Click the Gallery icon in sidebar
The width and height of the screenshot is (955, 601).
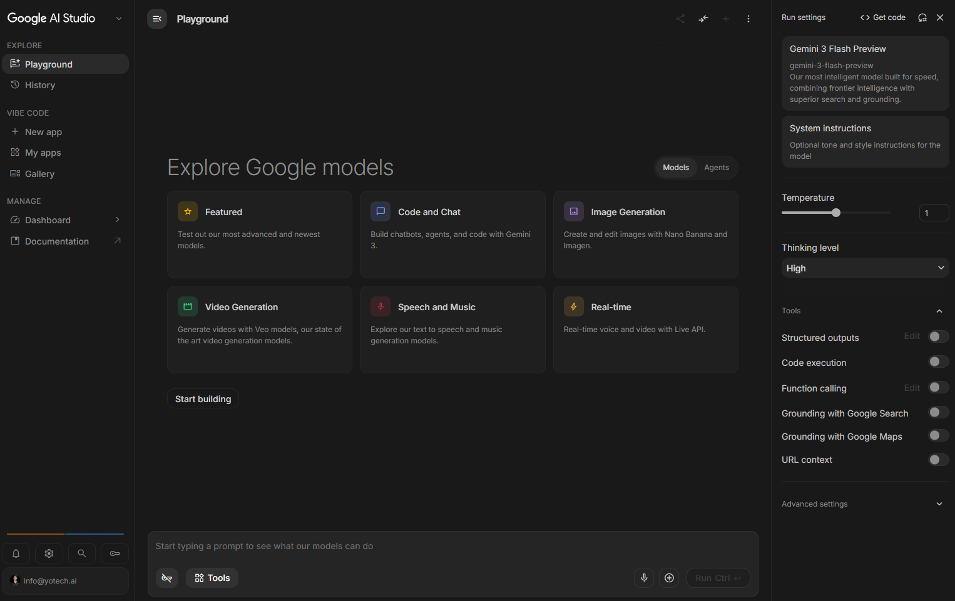(x=15, y=173)
